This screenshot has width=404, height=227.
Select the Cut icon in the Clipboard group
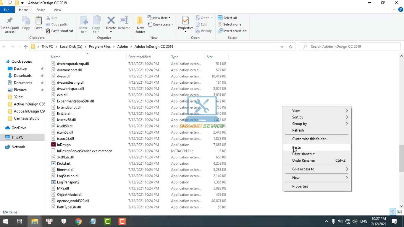(49, 18)
